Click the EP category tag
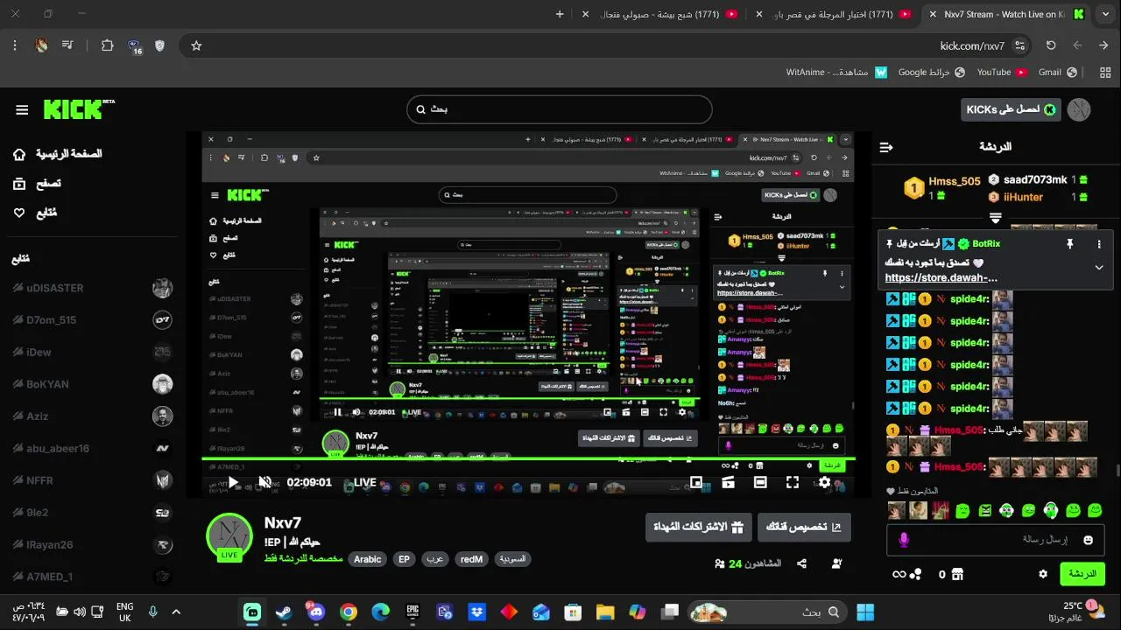 404,559
